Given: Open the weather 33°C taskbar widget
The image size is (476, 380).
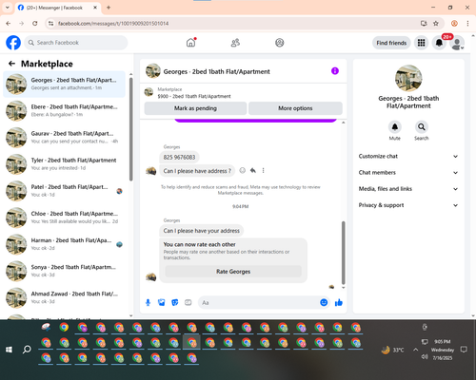Looking at the screenshot, I should click(393, 350).
